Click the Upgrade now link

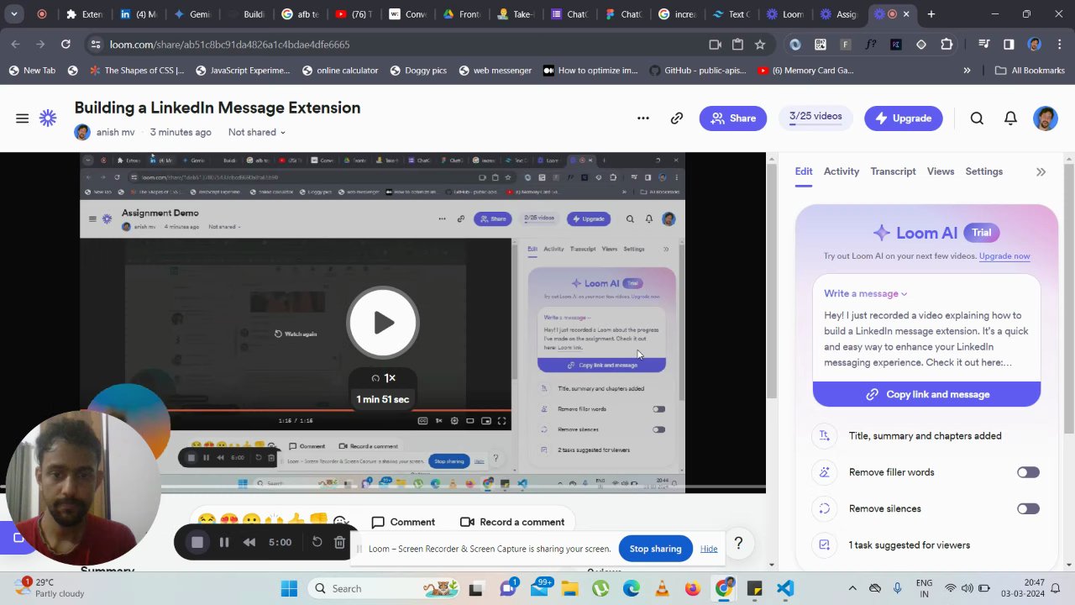pos(1004,256)
